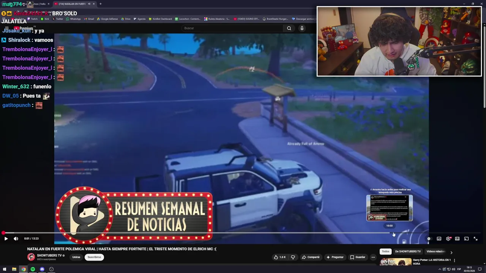Open a new browser tab

[x=100, y=4]
